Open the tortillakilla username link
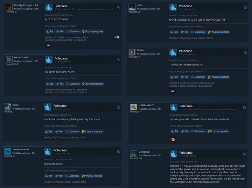This screenshot has height=188, width=252. [x=146, y=105]
